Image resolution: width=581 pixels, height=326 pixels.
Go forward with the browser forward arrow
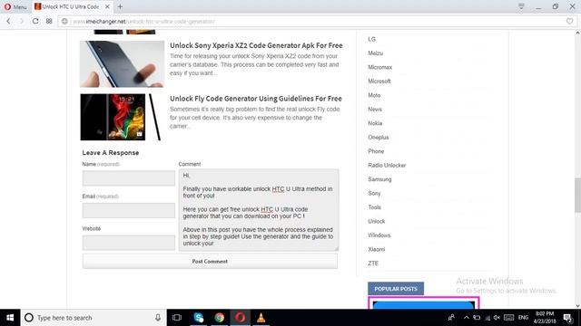pos(22,22)
